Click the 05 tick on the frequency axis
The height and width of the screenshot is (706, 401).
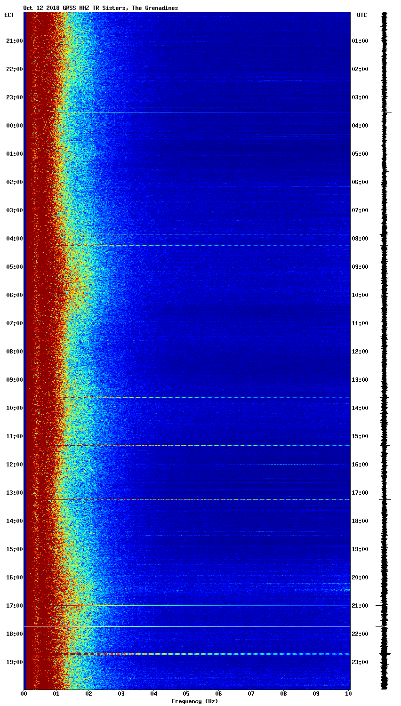(186, 694)
